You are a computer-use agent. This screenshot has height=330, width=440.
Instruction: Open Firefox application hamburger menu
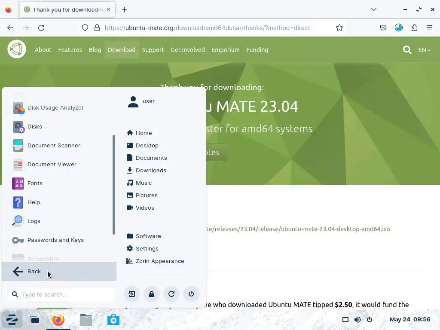430,28
